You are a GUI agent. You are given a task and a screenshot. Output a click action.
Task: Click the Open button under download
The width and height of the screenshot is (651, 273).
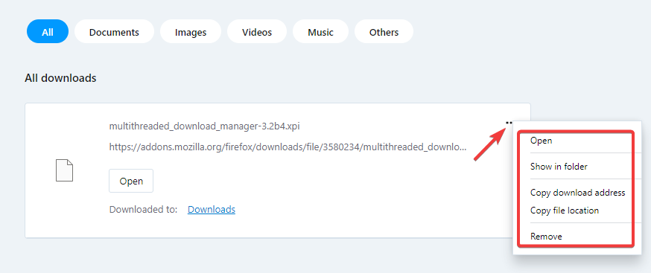pos(131,181)
